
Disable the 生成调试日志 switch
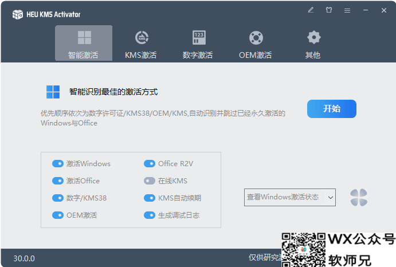coord(150,215)
